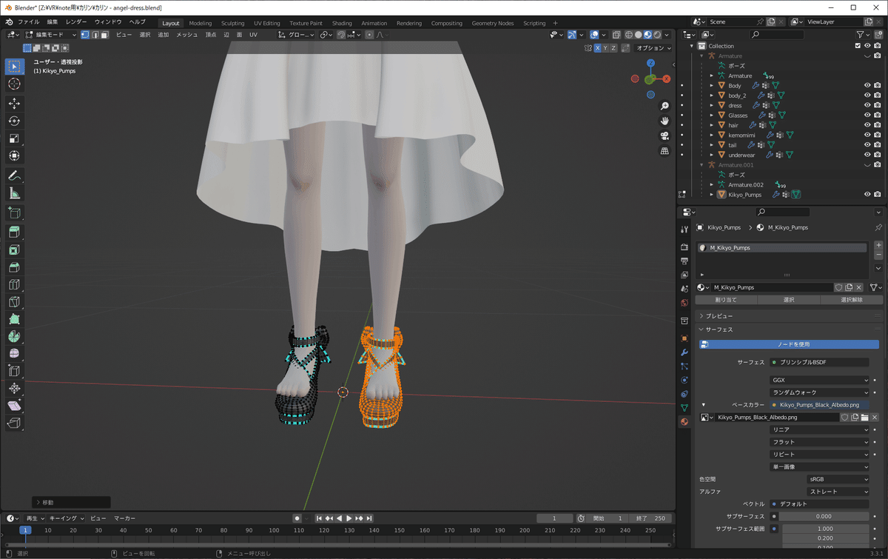Image resolution: width=888 pixels, height=559 pixels.
Task: Toggle camera view icon in viewport
Action: point(665,135)
